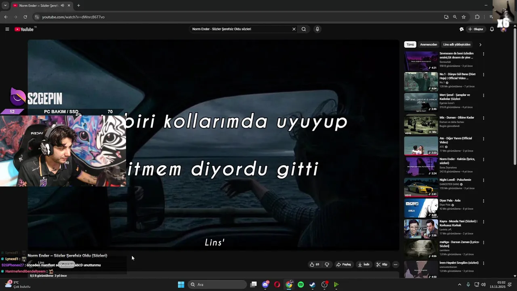This screenshot has height=291, width=517.
Task: Open options menu for Norm Ender - Kaktüs
Action: click(483, 159)
